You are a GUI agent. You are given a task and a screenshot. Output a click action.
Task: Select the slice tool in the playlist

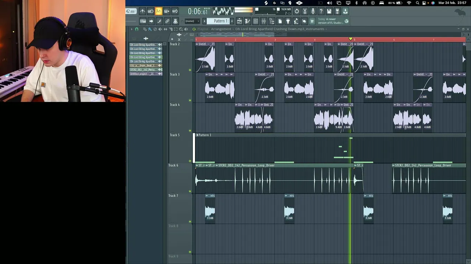[x=171, y=29]
